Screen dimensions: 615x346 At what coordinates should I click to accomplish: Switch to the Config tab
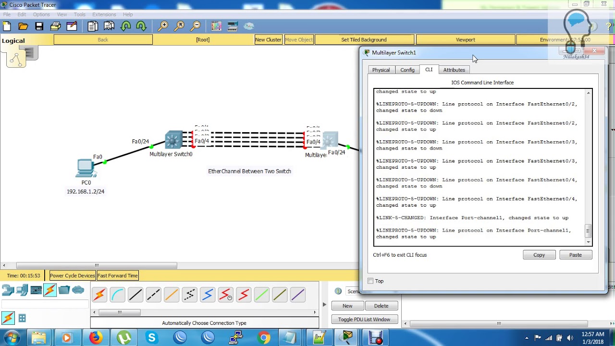(x=407, y=70)
